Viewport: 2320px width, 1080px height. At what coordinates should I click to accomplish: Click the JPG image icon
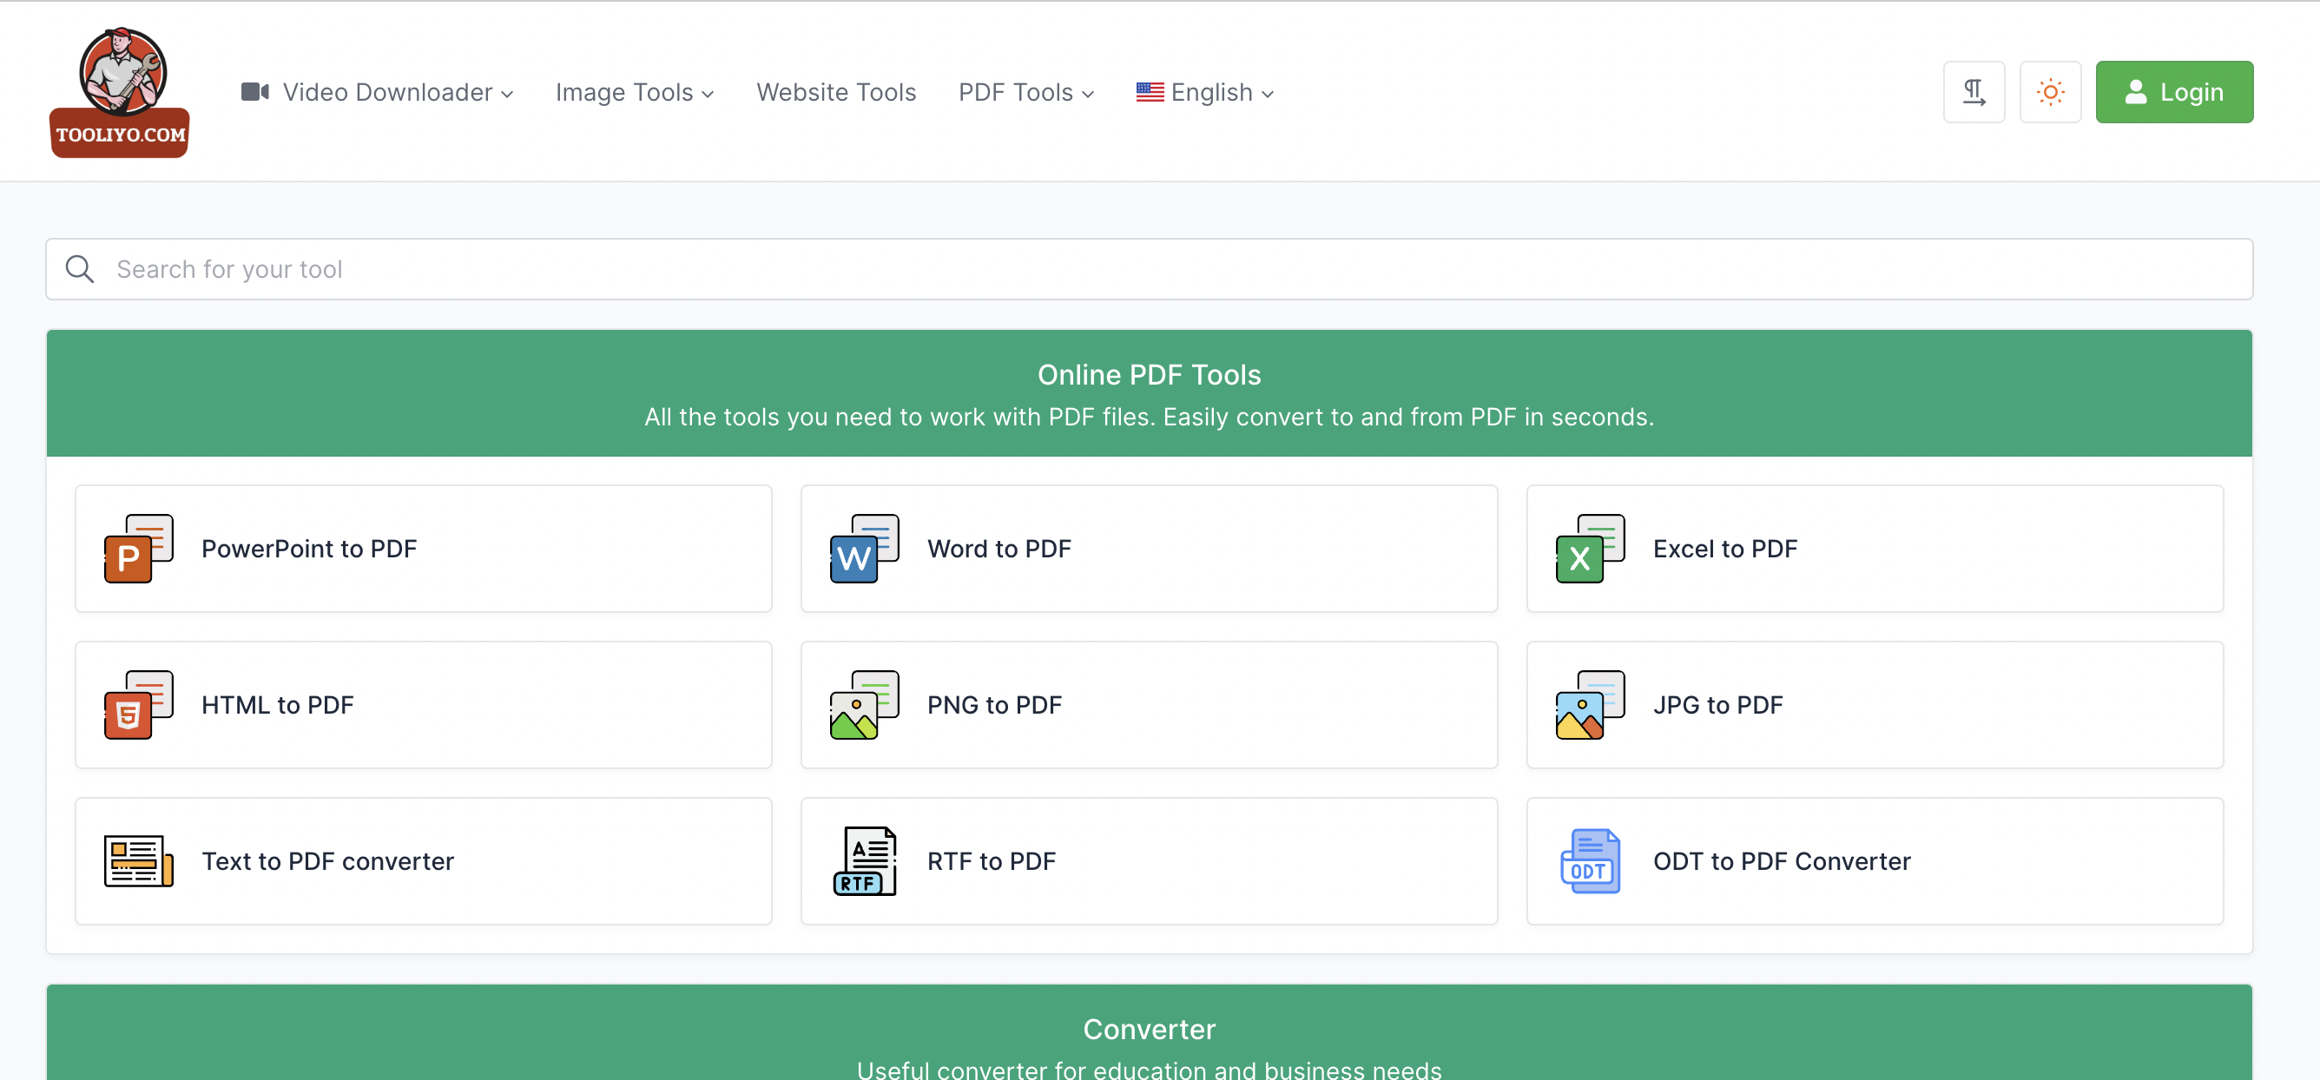pos(1591,704)
